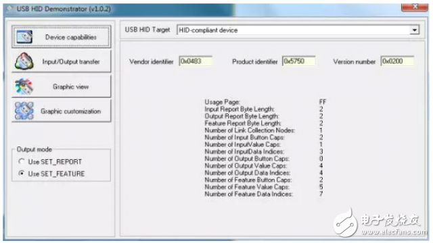Close the USB HID Demonstrator window
This screenshot has width=433, height=243.
tap(415, 7)
